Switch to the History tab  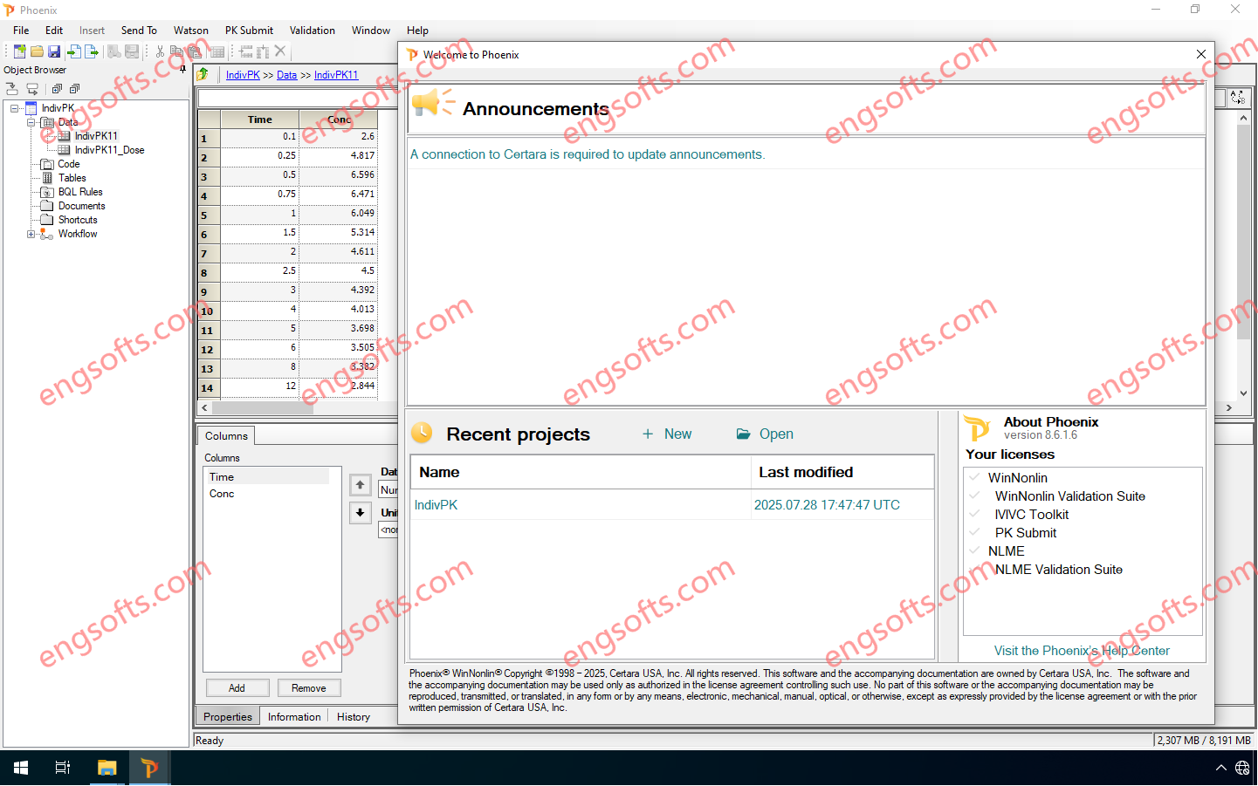point(353,717)
